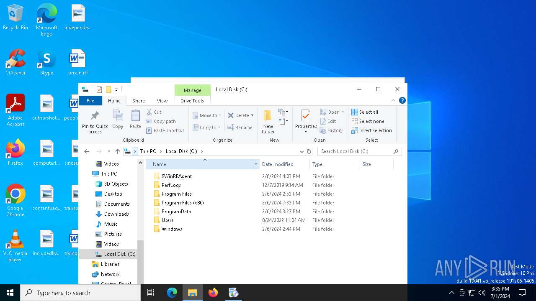Click the Back navigation arrow
The height and width of the screenshot is (301, 536).
pyautogui.click(x=87, y=151)
